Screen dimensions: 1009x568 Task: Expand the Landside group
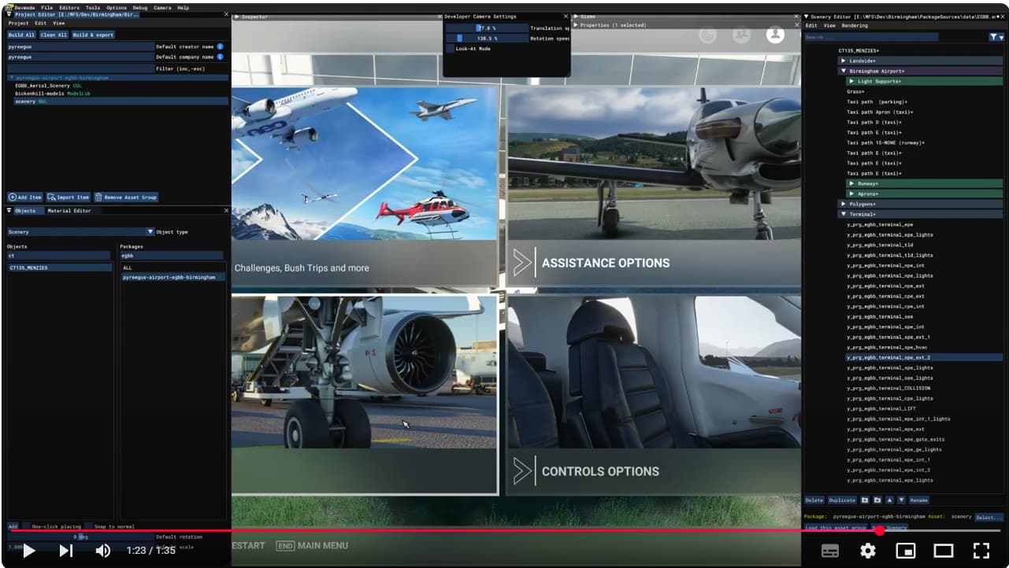point(844,61)
